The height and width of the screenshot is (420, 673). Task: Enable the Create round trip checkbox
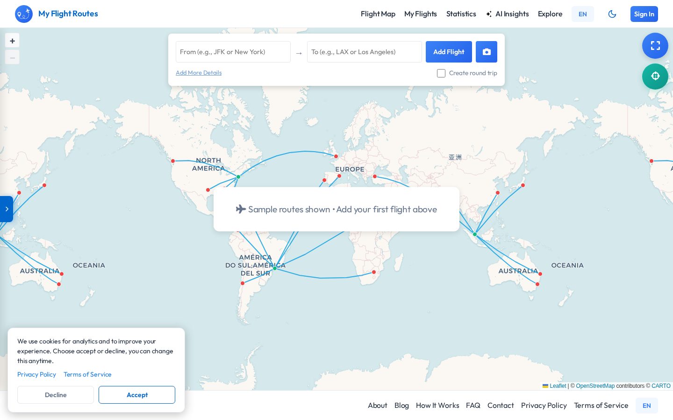pyautogui.click(x=441, y=73)
